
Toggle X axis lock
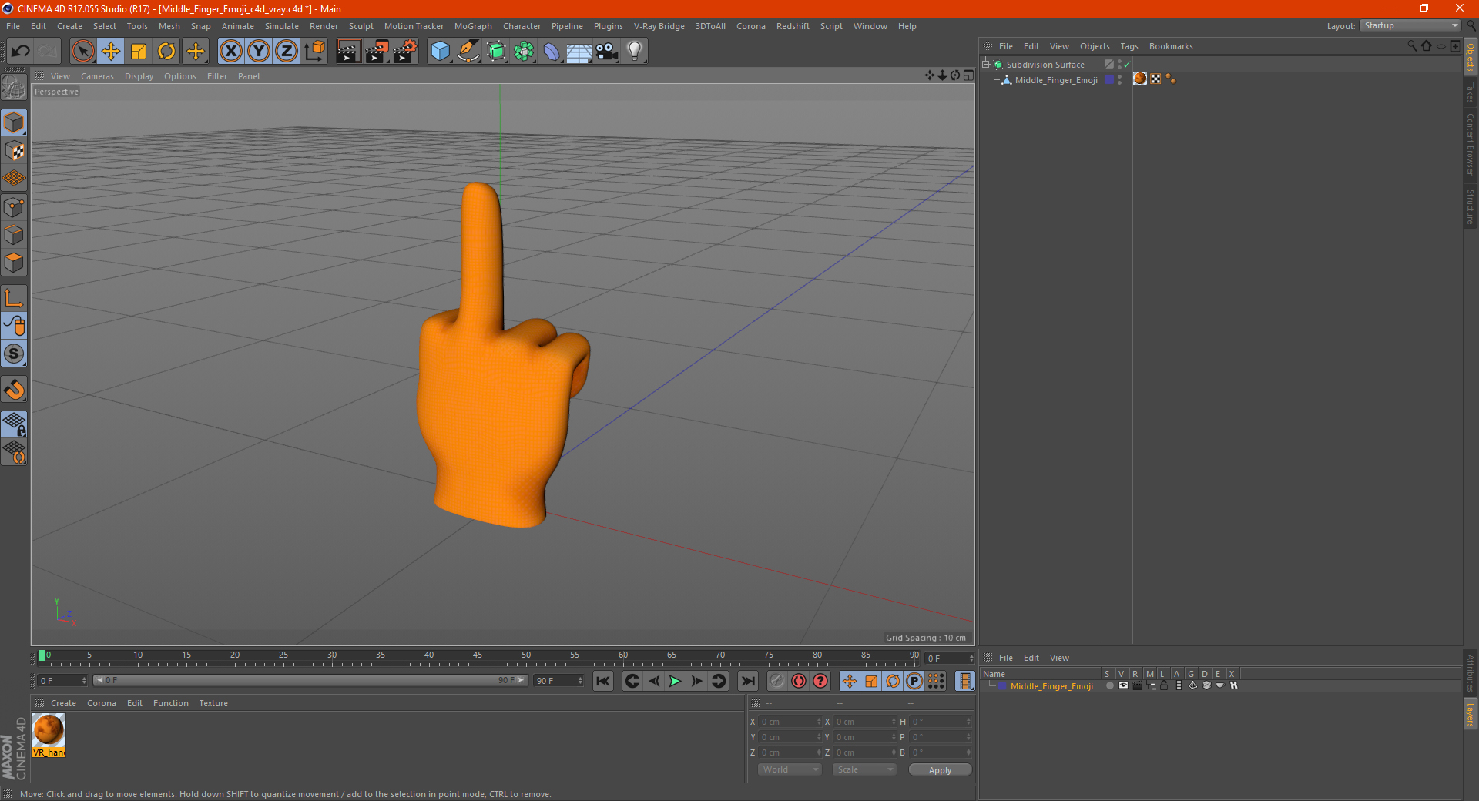(x=230, y=52)
